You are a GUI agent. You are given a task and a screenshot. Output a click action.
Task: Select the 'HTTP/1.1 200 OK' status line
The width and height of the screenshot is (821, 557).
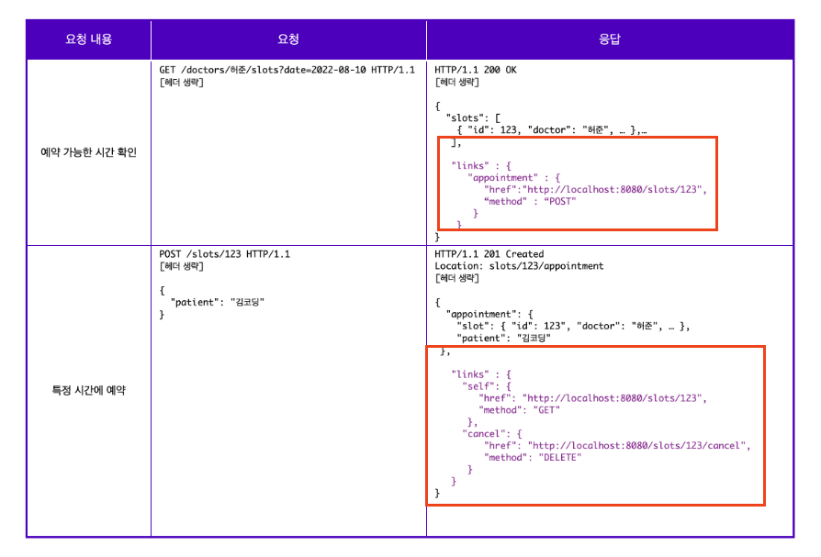[x=476, y=70]
